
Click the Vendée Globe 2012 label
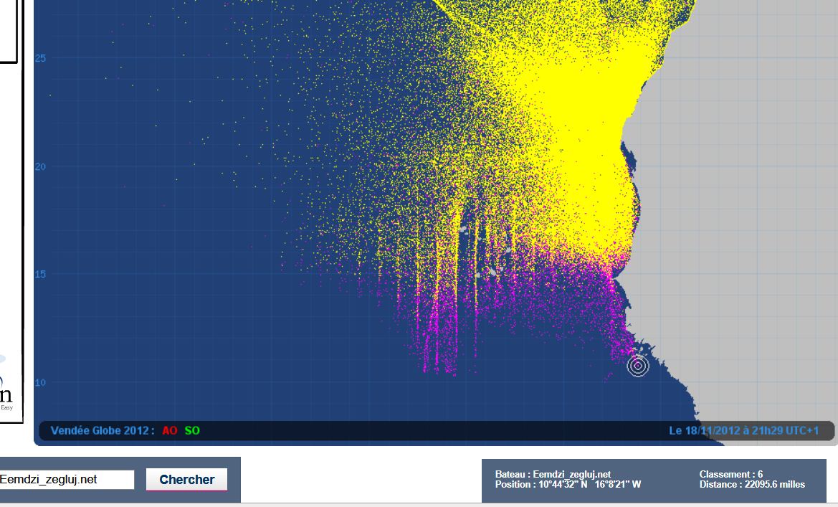(102, 431)
